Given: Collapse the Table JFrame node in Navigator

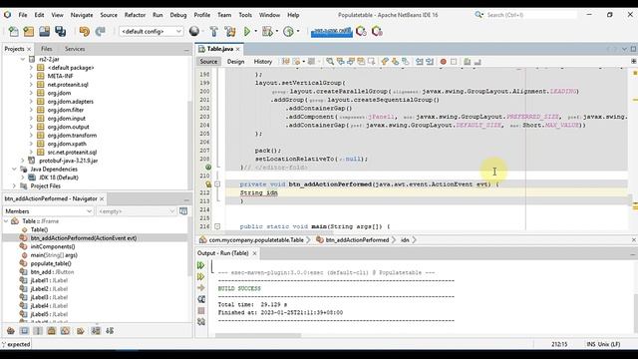Looking at the screenshot, I should (6, 221).
